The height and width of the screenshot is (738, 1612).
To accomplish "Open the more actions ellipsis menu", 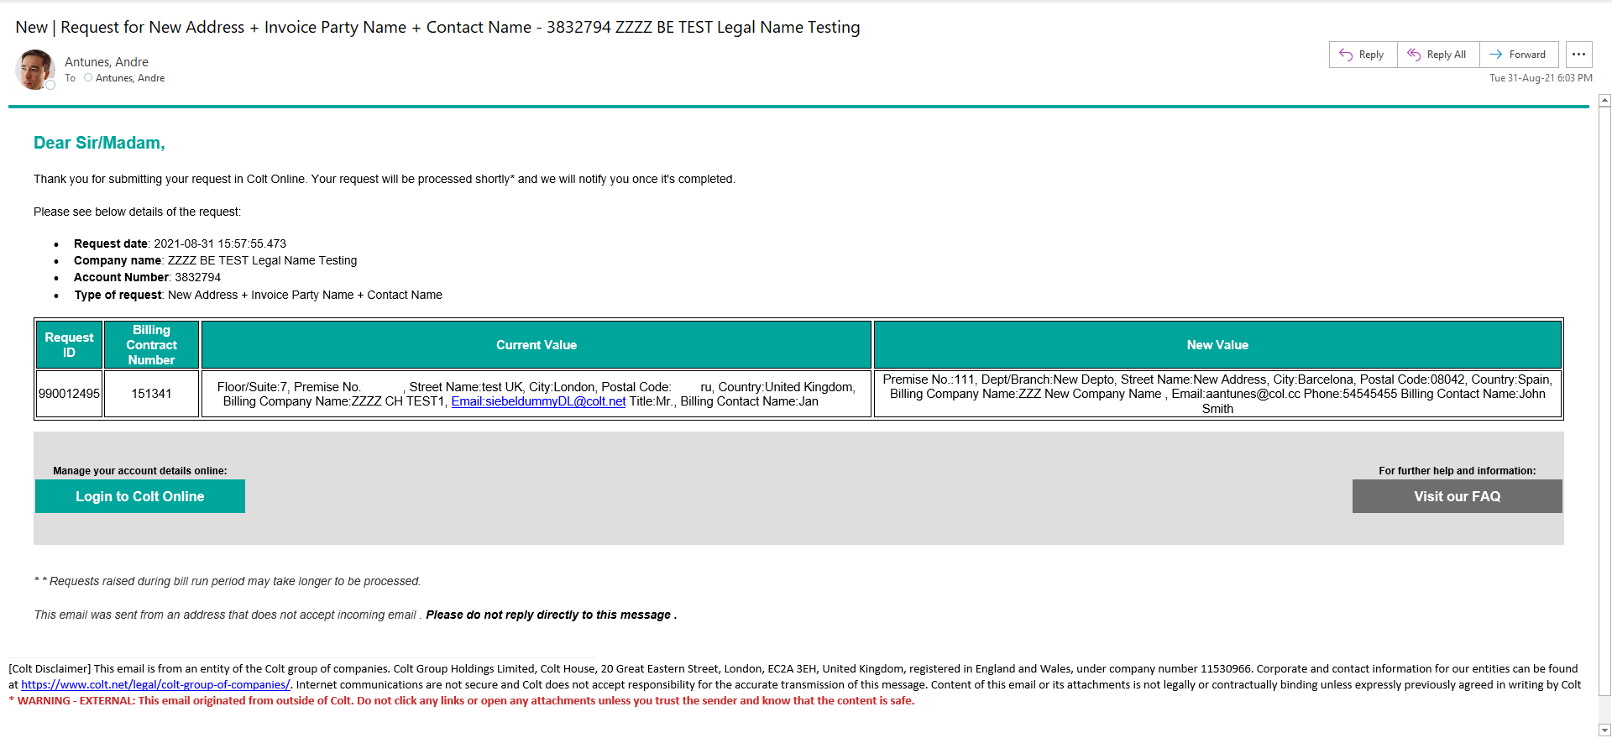I will click(1578, 55).
